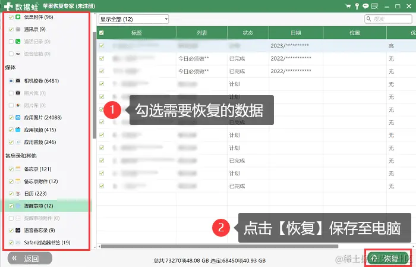
Task: Toggle the select-all checkbox in table header
Action: (102, 33)
